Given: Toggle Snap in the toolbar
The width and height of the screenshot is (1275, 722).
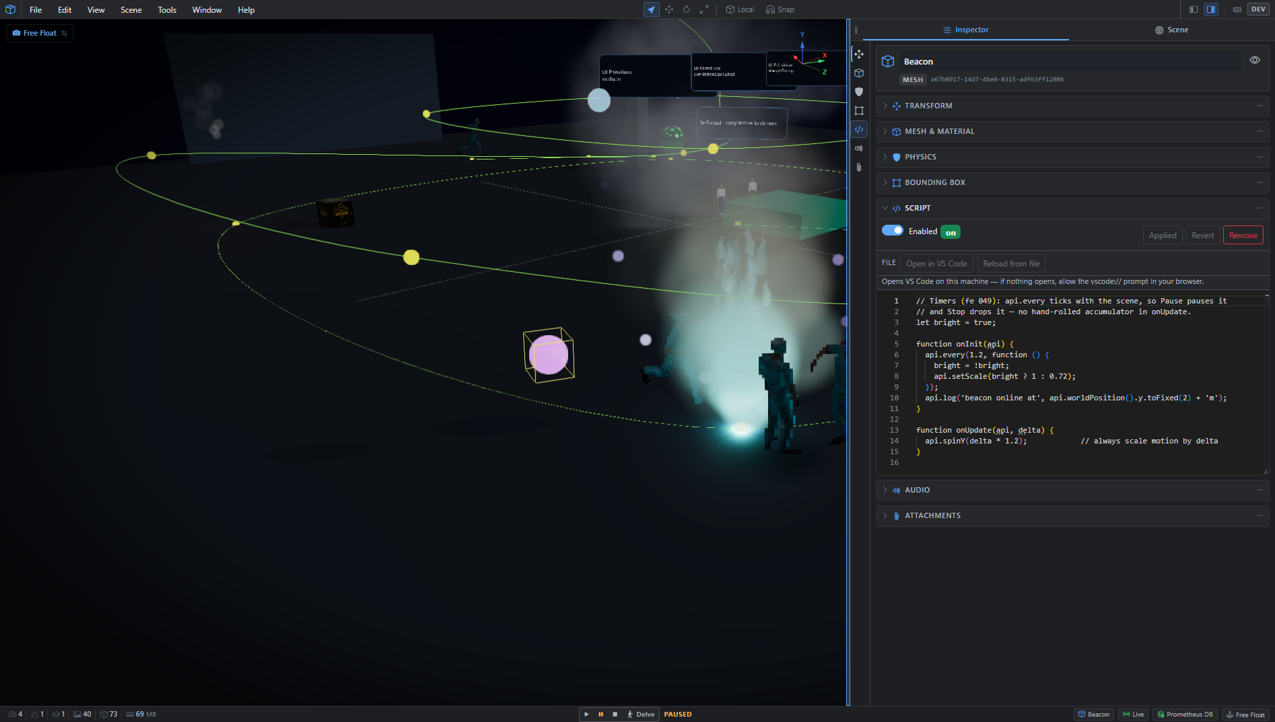Looking at the screenshot, I should point(780,9).
